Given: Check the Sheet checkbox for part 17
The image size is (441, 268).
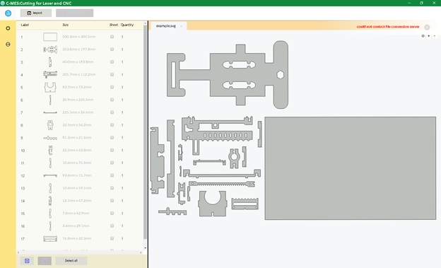Looking at the screenshot, I should tap(112, 238).
